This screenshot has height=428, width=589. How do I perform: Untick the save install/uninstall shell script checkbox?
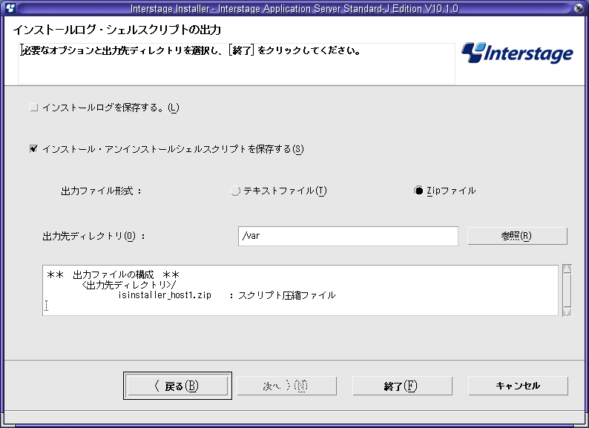point(34,149)
